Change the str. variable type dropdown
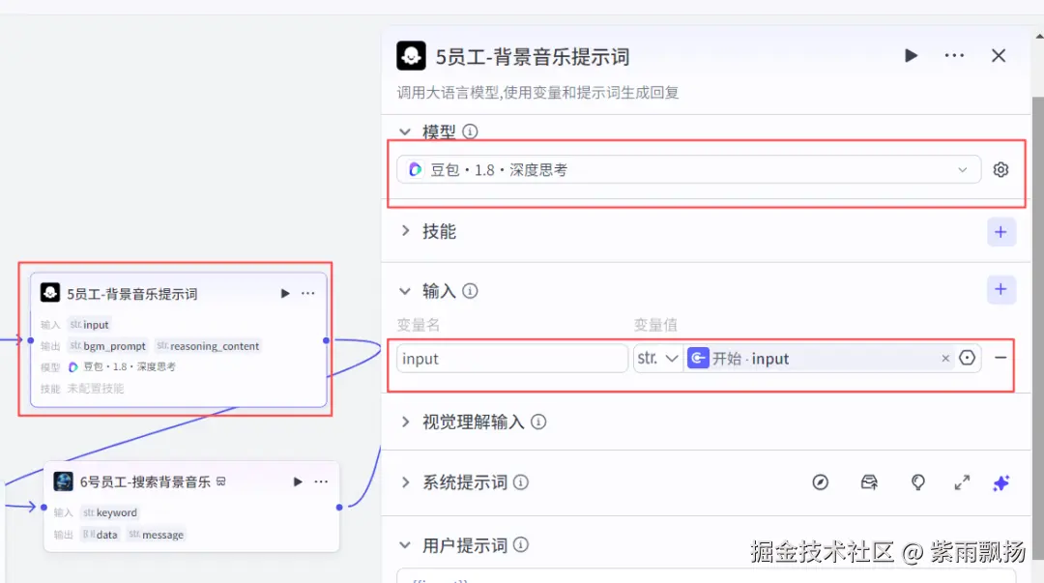Screen dimensions: 1044x583 [658, 359]
